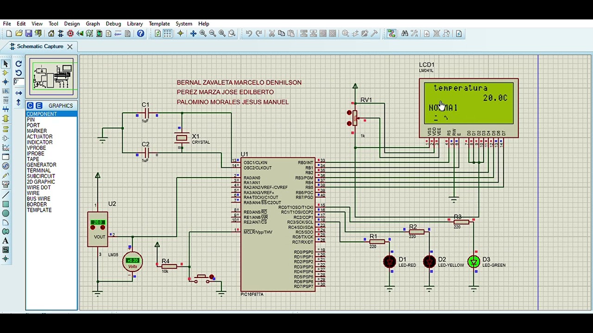Screen dimensions: 593x333
Task: Toggle the grid display button
Action: (168, 33)
